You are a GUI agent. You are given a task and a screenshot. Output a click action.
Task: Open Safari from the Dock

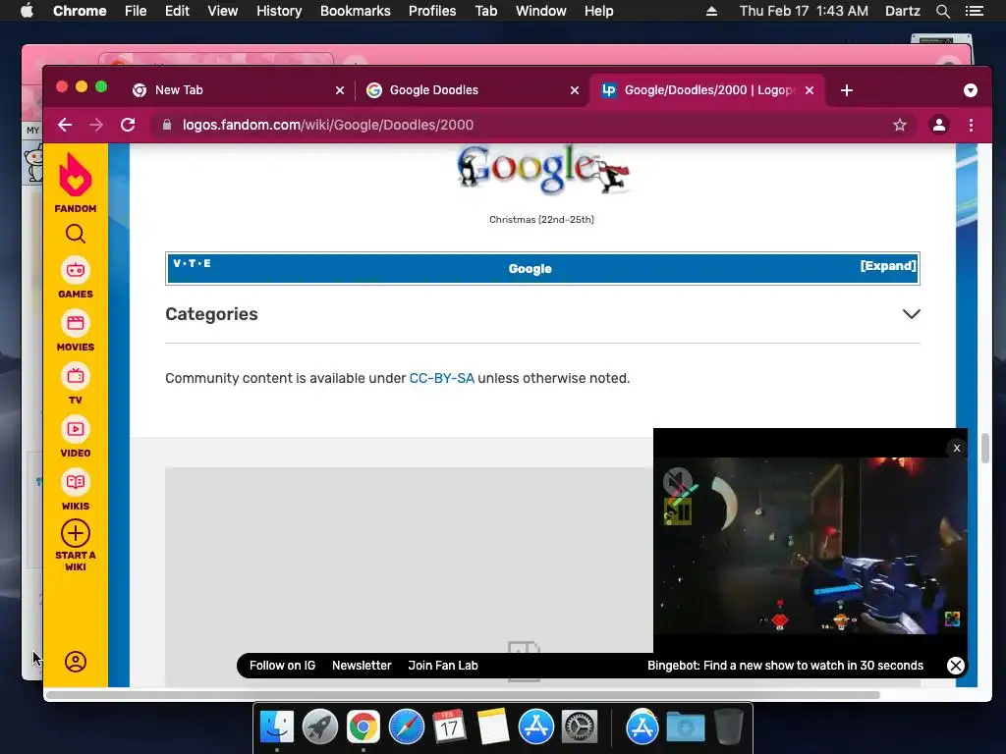click(x=406, y=727)
